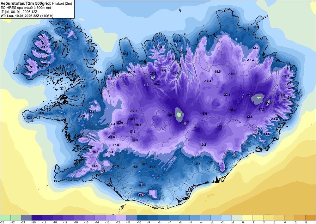The image size is (316, 224).
Task: Click the -19.4 temperature label
Action: point(134,140)
